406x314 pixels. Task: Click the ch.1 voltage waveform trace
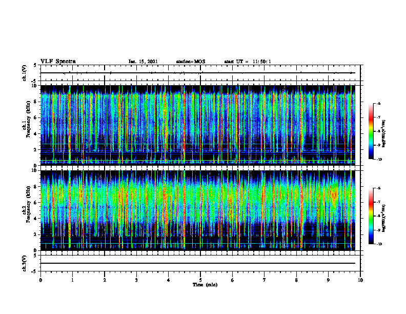198,73
